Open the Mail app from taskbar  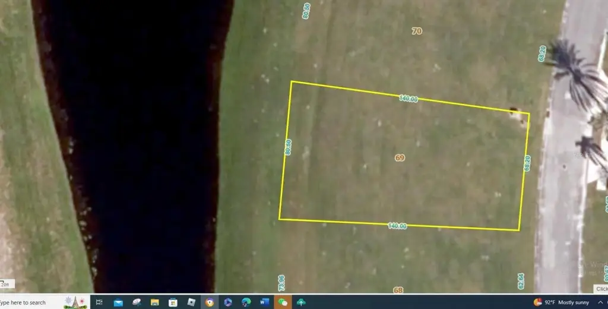pos(118,302)
